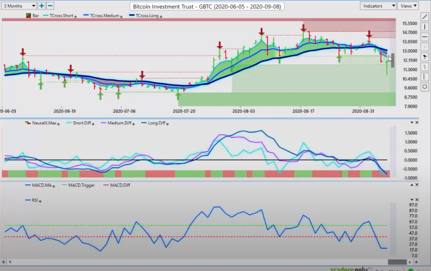The height and width of the screenshot is (271, 431).
Task: Close the MACD panel
Action: point(417,185)
